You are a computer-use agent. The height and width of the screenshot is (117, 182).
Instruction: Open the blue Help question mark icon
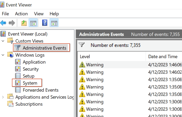pos(45,23)
